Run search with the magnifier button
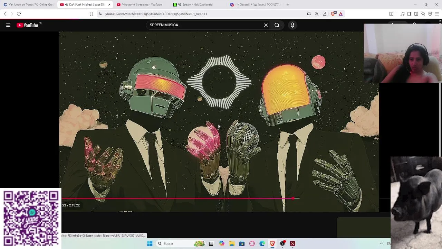This screenshot has height=249, width=442. tap(277, 25)
